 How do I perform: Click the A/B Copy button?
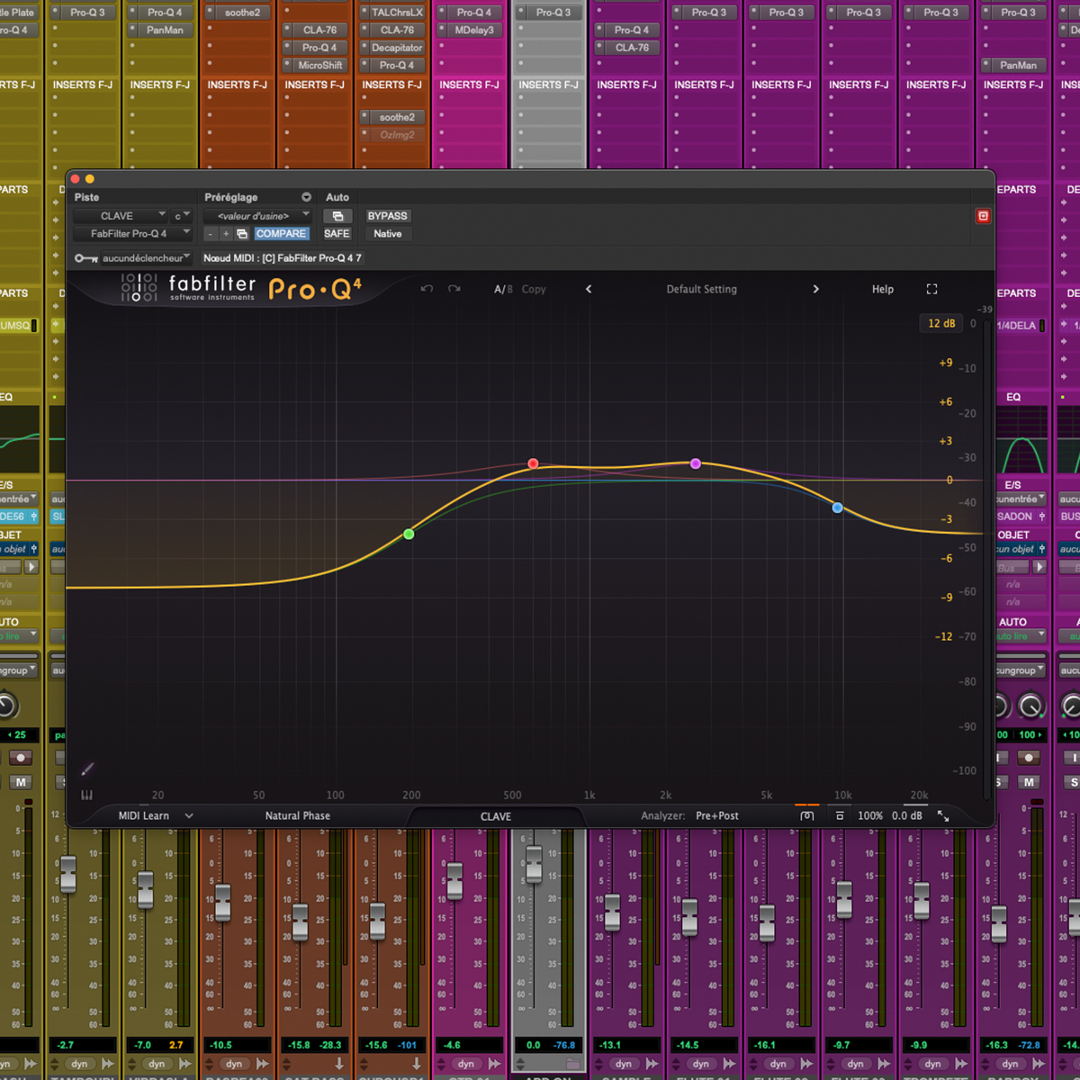(534, 289)
